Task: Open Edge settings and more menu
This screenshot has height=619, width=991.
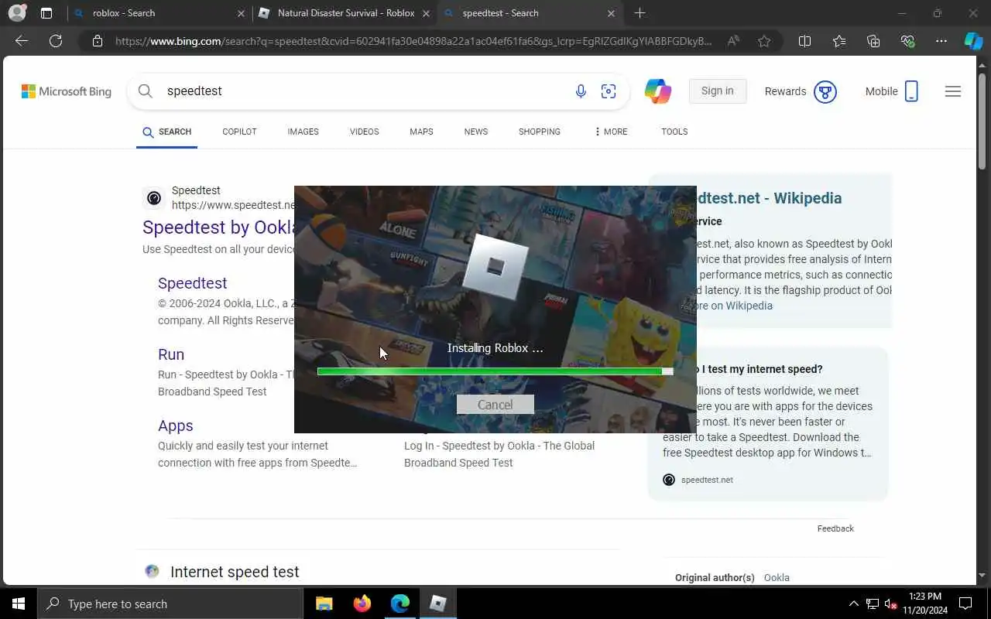Action: 941,41
